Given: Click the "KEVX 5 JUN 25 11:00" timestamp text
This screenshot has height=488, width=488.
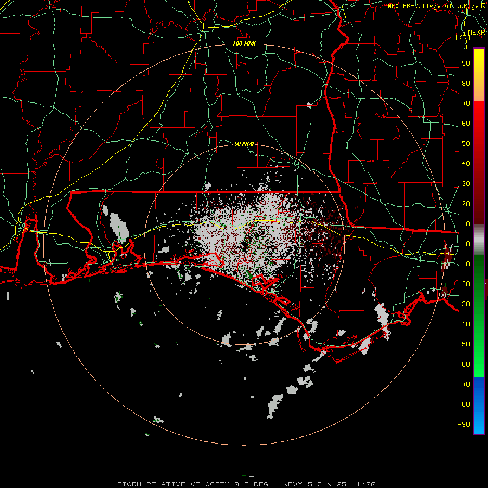Looking at the screenshot, I should 329,484.
